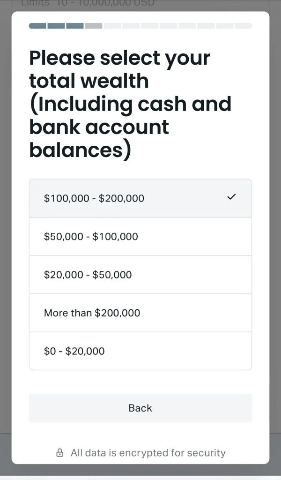The width and height of the screenshot is (281, 480).
Task: Click the first completed progress step
Action: [37, 26]
